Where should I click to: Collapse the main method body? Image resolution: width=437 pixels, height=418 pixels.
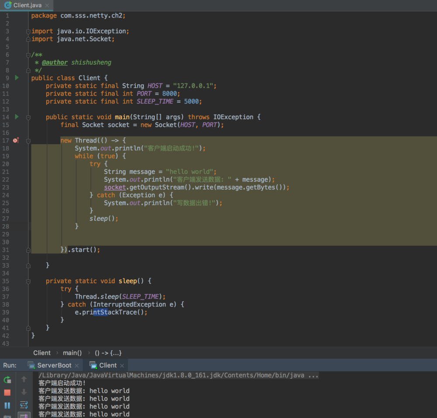pos(28,117)
